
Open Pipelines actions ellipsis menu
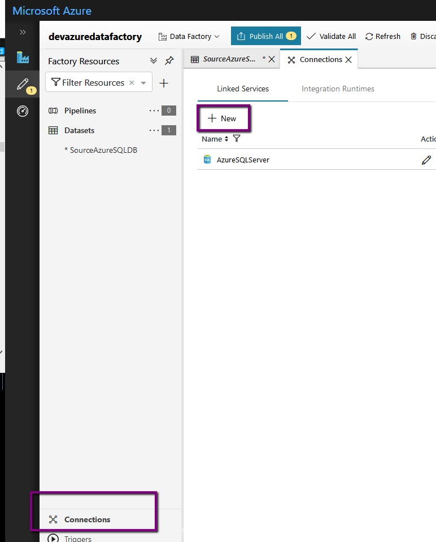point(154,111)
